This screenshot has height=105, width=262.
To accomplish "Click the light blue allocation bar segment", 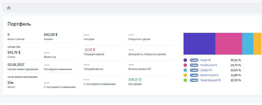I will point(248,44).
